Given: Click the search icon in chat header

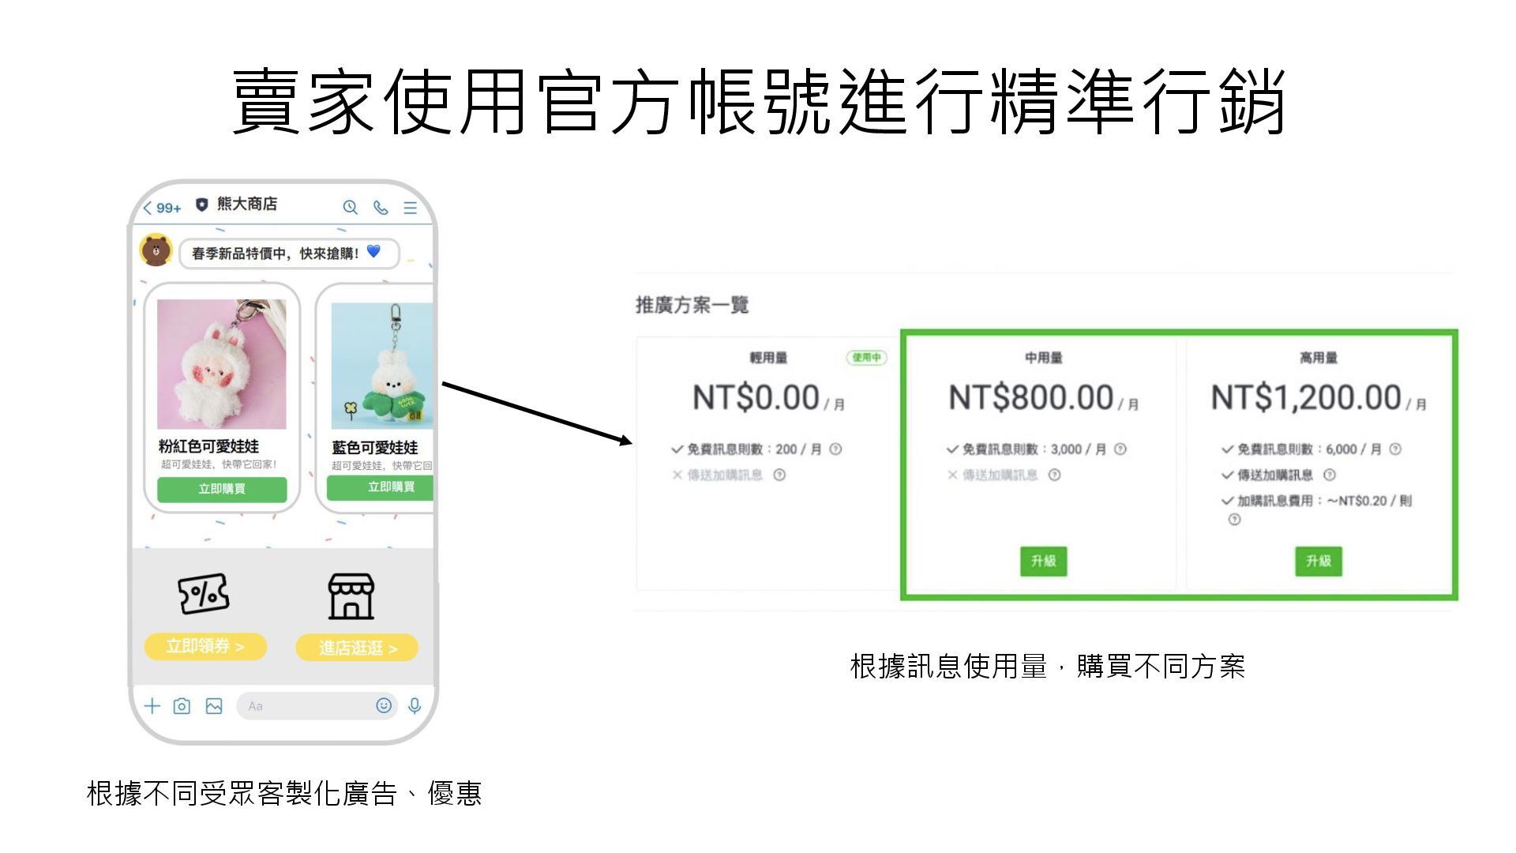Looking at the screenshot, I should 350,207.
